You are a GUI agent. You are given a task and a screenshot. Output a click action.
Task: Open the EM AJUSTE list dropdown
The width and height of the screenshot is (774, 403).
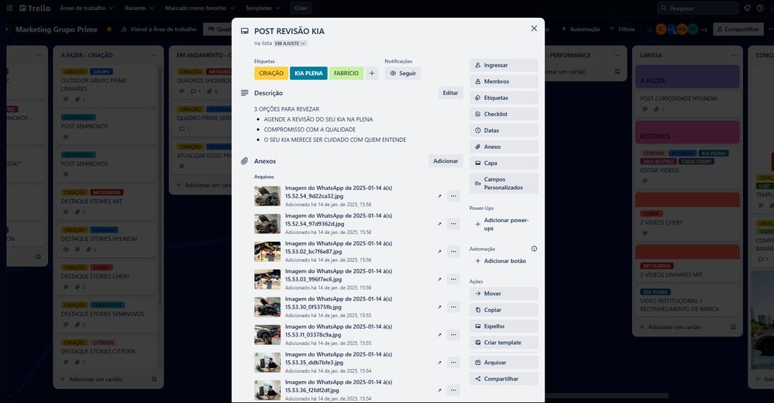pyautogui.click(x=291, y=43)
